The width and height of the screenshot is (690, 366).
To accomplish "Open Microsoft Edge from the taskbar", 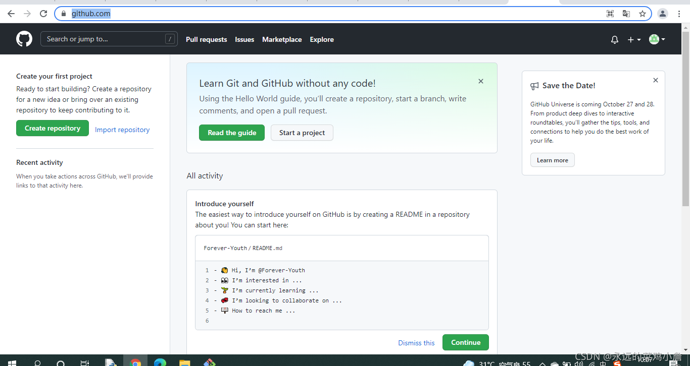I will pos(160,362).
